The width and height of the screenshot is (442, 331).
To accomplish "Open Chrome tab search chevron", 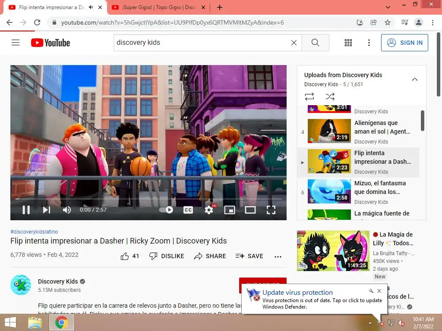I will [x=388, y=7].
